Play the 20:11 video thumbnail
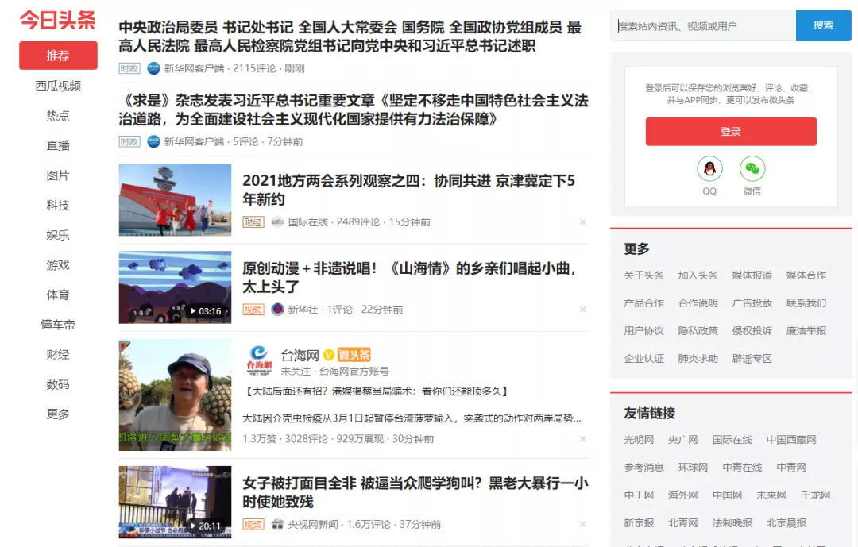The image size is (858, 547). pyautogui.click(x=175, y=503)
